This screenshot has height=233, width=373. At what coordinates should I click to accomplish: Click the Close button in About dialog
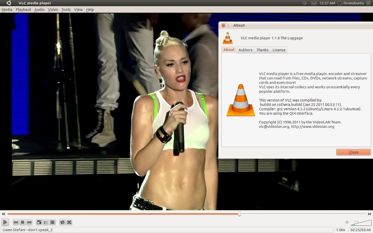[353, 152]
